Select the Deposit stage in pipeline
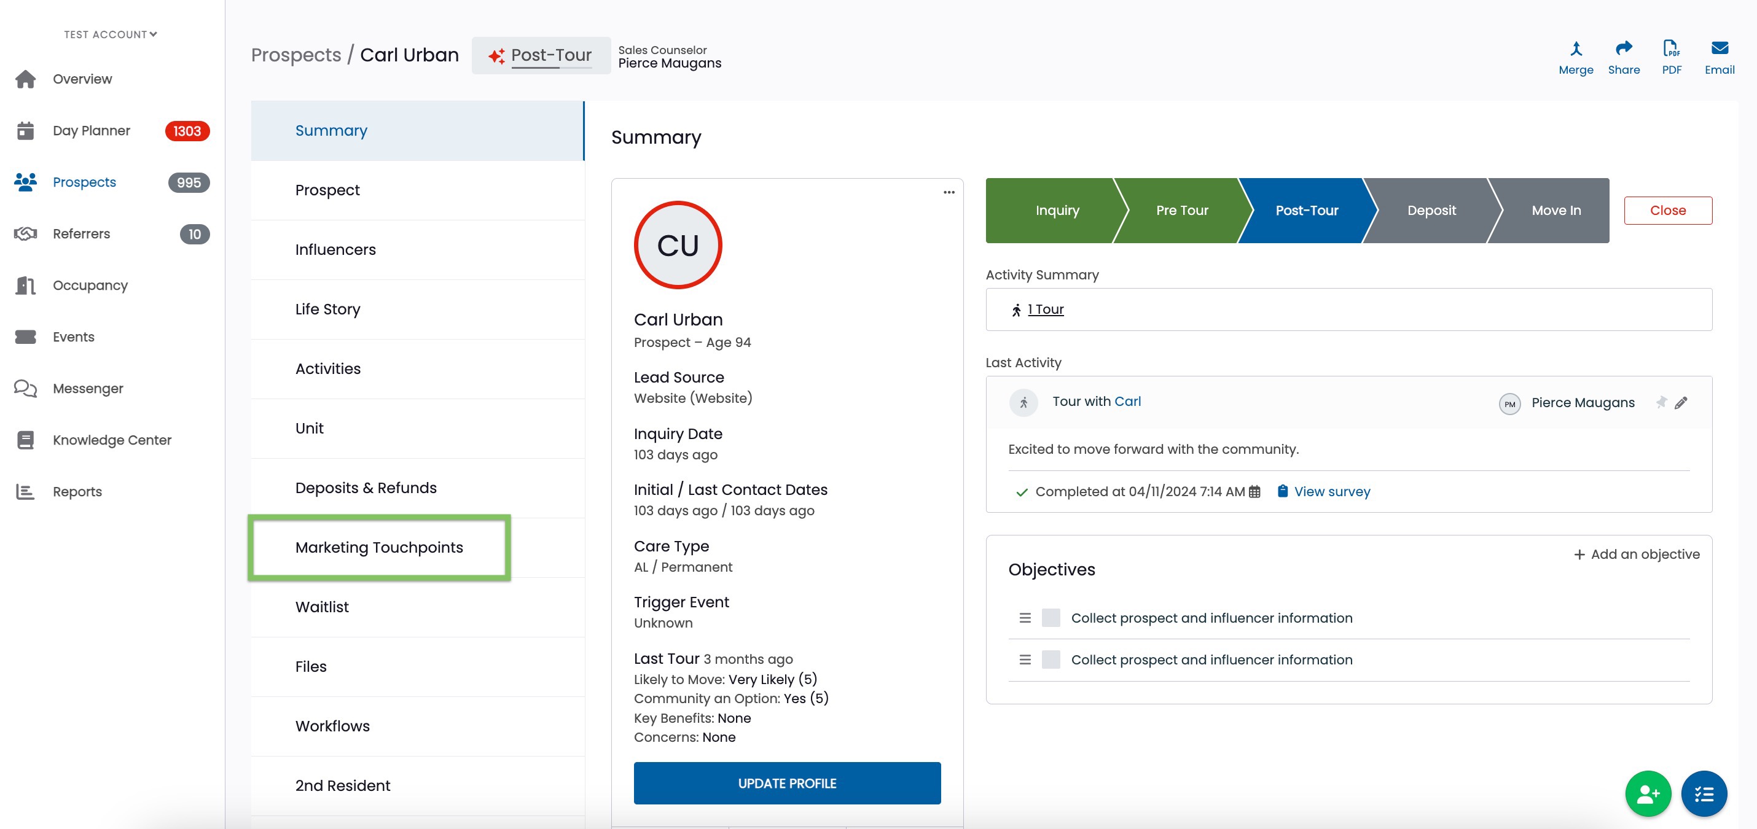 pos(1431,211)
